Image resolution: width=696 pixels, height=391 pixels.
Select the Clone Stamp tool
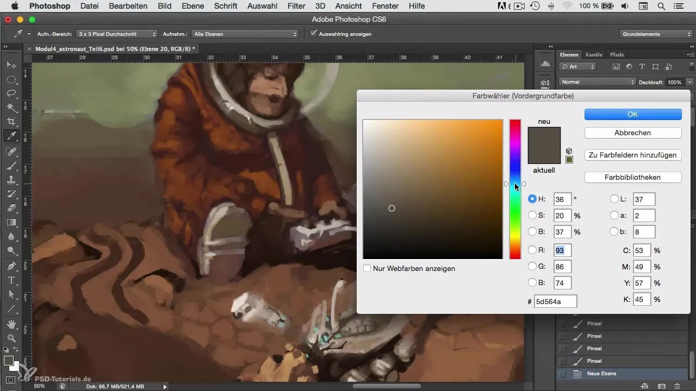11,180
